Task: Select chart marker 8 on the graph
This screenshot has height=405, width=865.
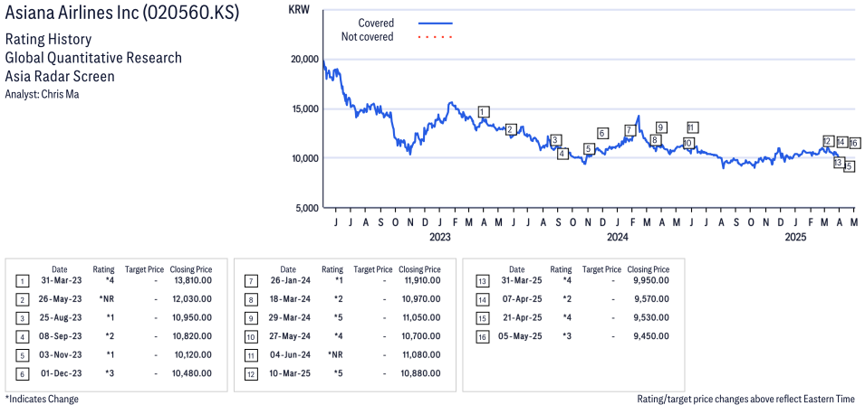Action: point(655,140)
